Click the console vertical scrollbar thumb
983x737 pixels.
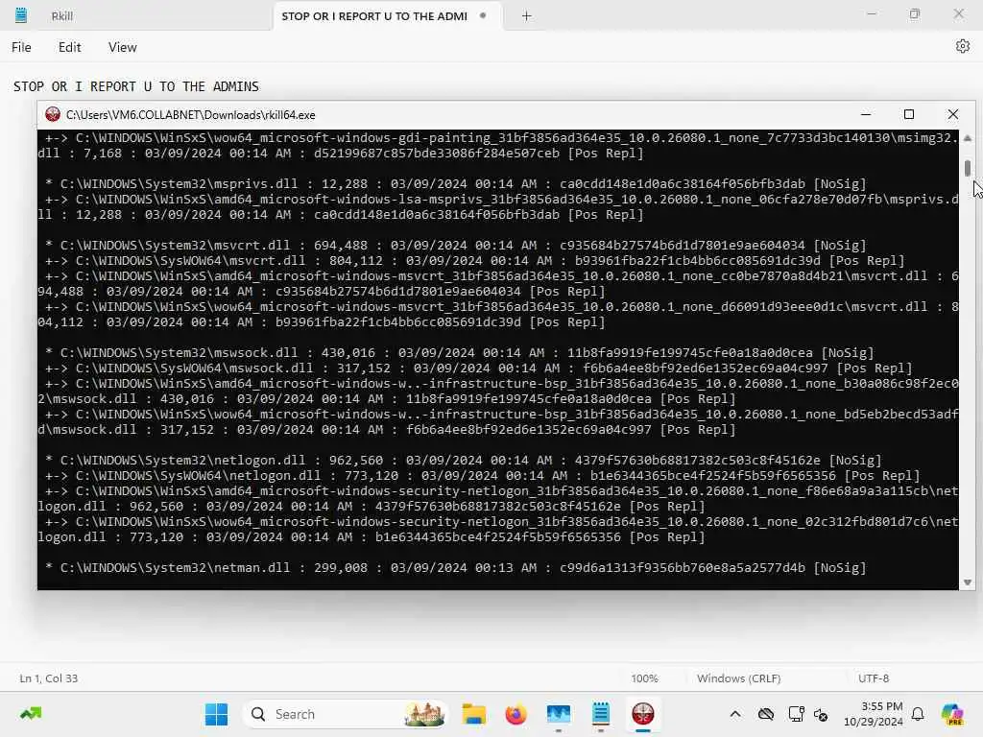(968, 168)
